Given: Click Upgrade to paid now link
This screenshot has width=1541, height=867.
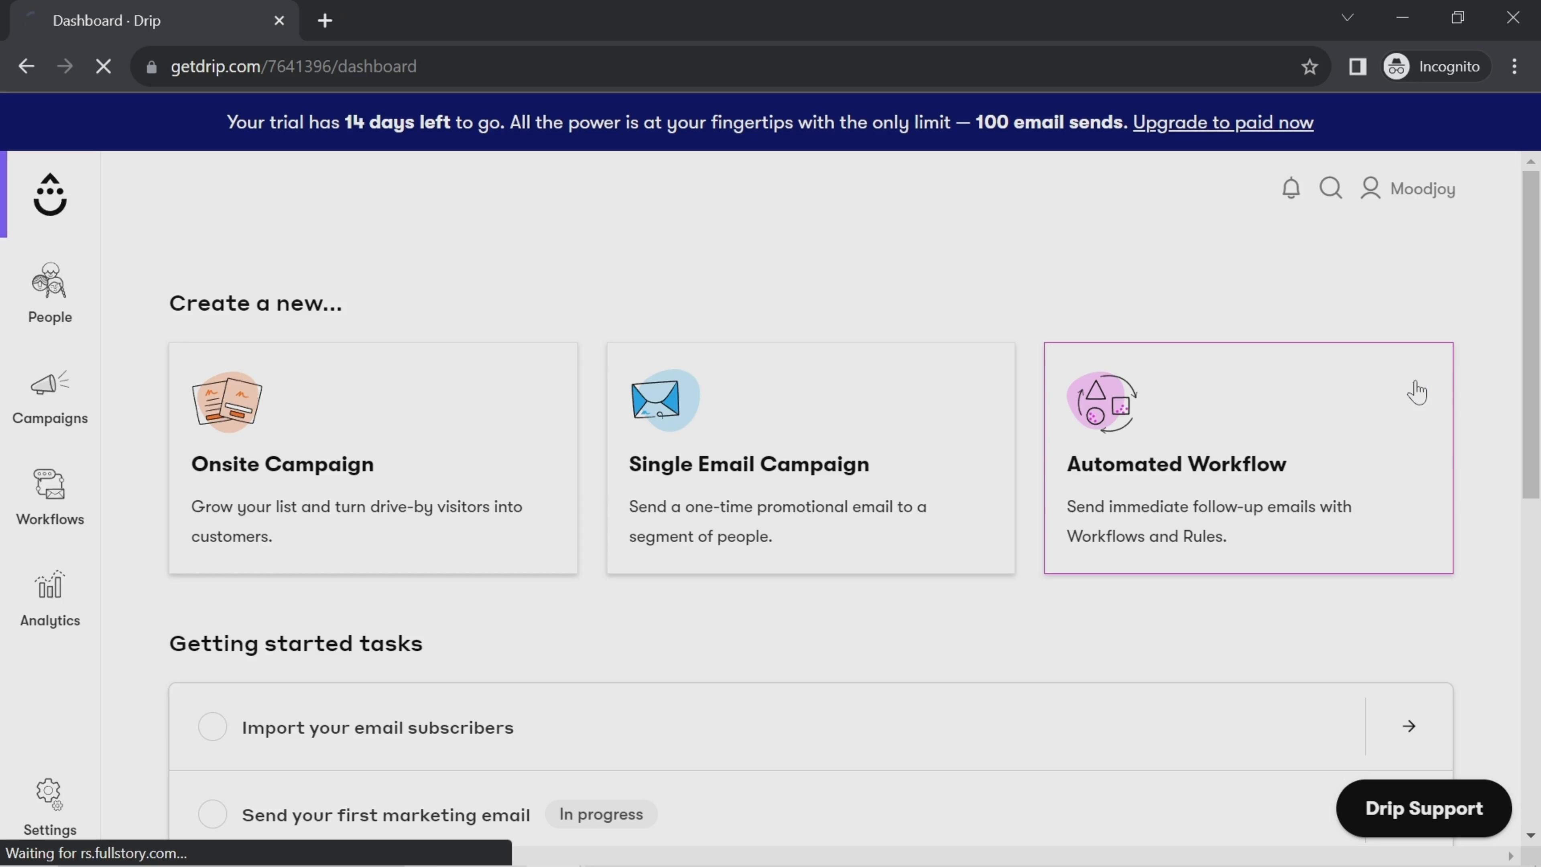Looking at the screenshot, I should click(x=1223, y=122).
